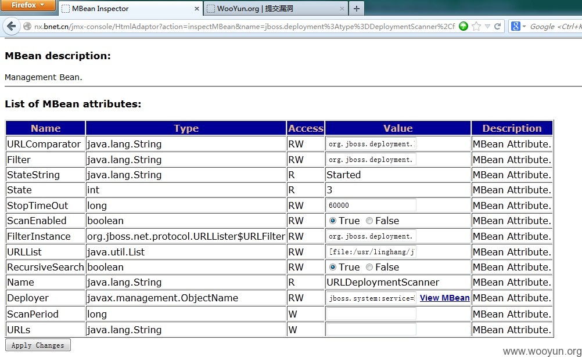Select the RecursiveSearch attribute name
This screenshot has width=582, height=357.
coord(46,267)
